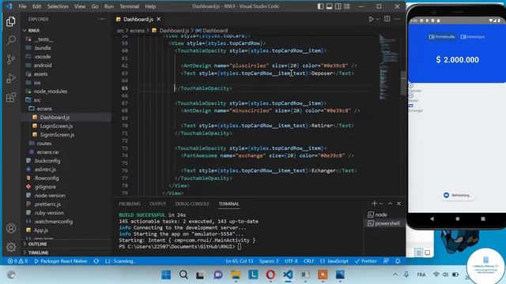Toggle Primary Side Bar layout icon
This screenshot has width=506, height=284.
[320, 6]
